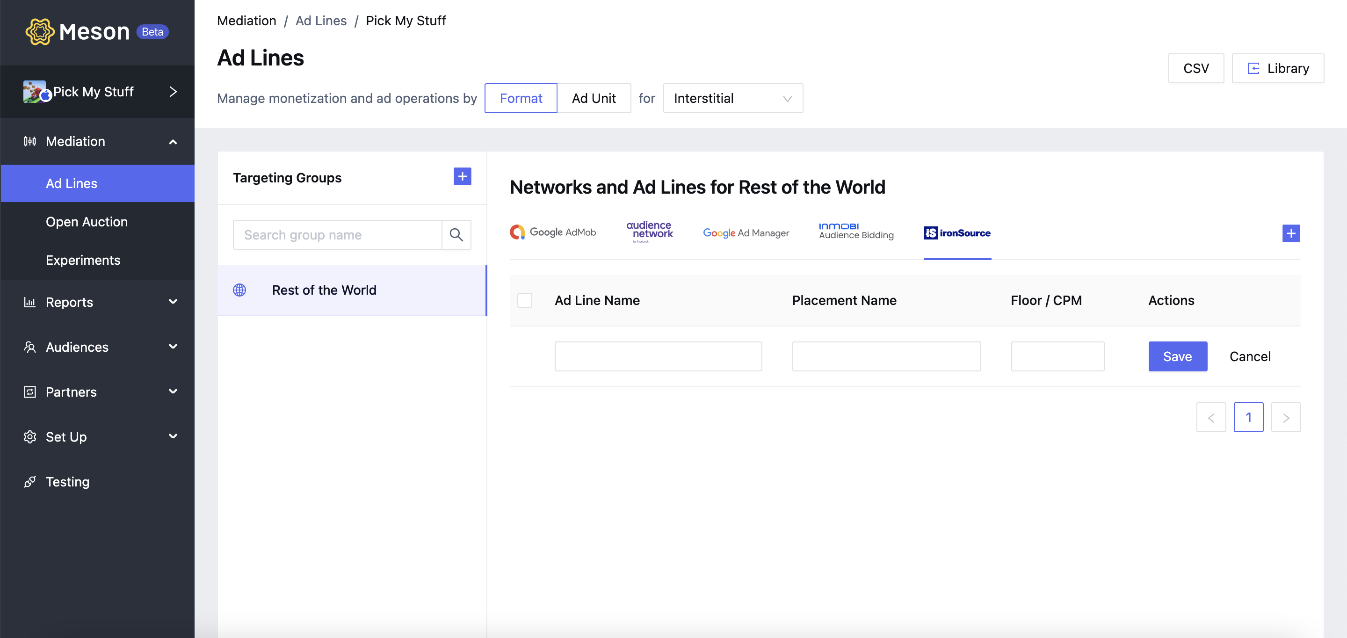Click the Beta badge
This screenshot has width=1347, height=638.
coord(152,32)
